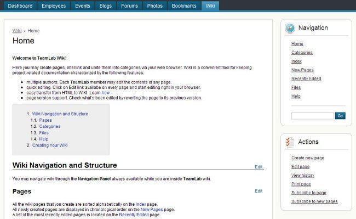This screenshot has height=219, width=356.
Task: Click the 'Welcome to TeamLab Wiki!' text
Action: [x=39, y=58]
